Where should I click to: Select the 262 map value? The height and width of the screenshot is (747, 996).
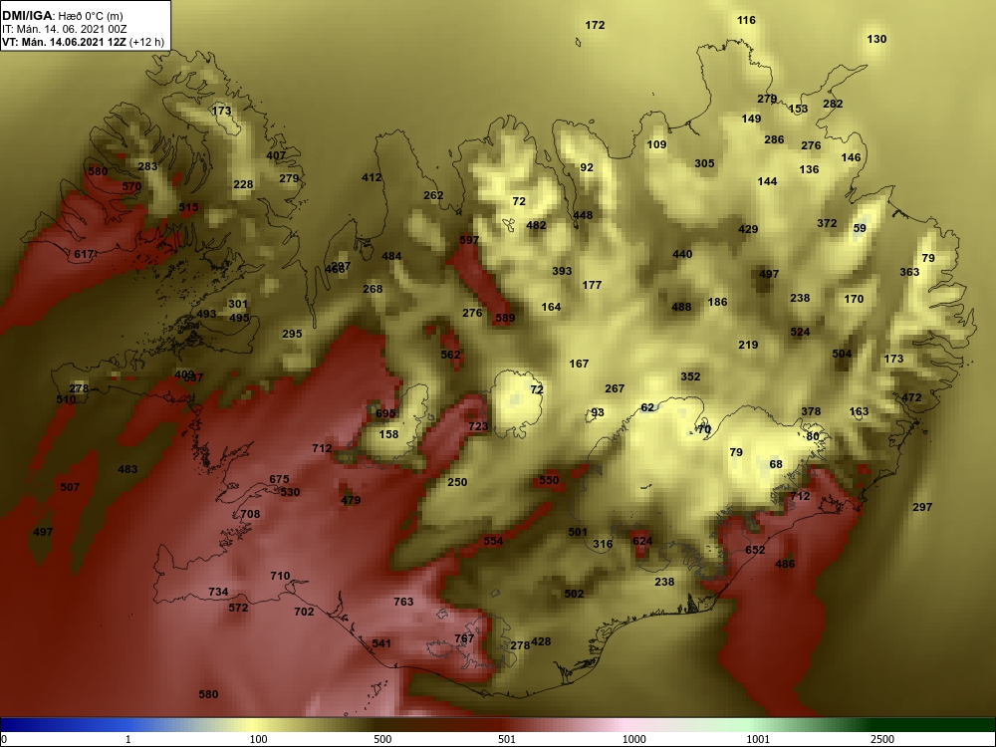433,195
